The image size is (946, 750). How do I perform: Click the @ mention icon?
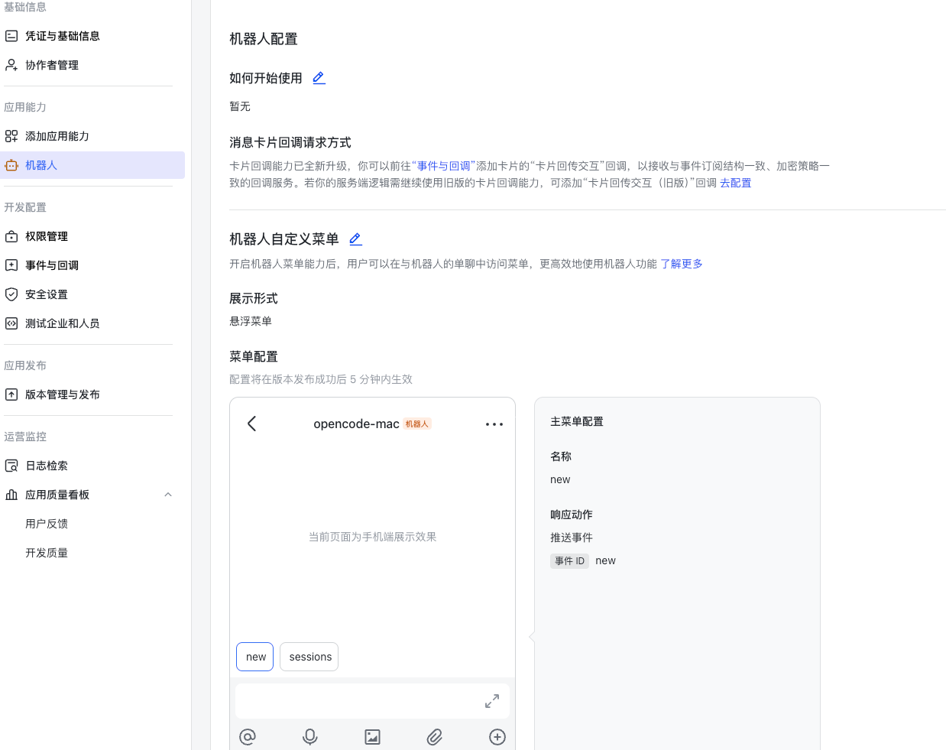(x=248, y=737)
